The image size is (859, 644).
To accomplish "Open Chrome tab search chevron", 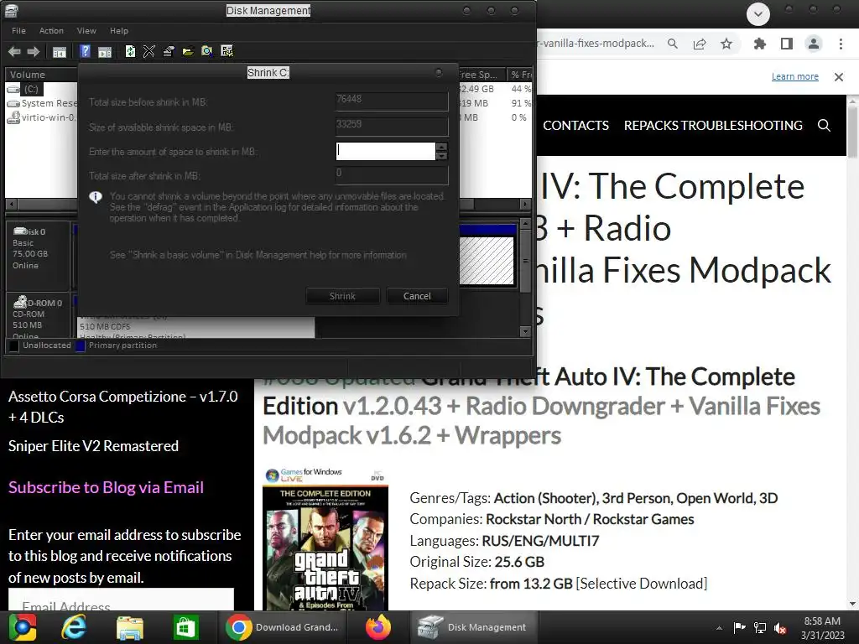I will 758,14.
